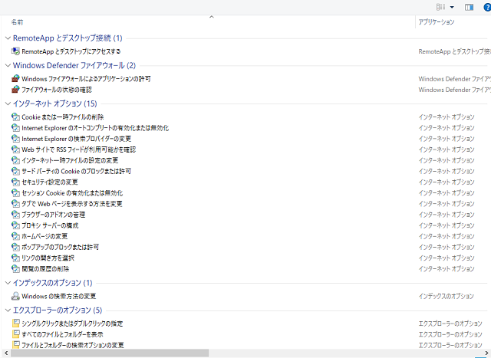The height and width of the screenshot is (358, 491).
Task: Open ブラウザーのアドオンの管理 entry
Action: pos(53,215)
